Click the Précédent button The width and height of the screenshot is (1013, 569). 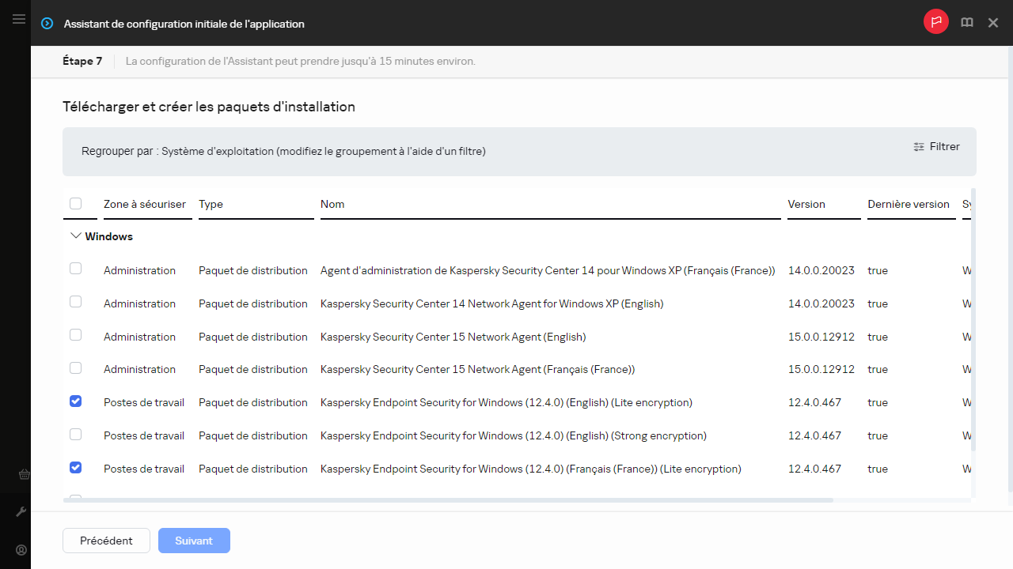106,541
